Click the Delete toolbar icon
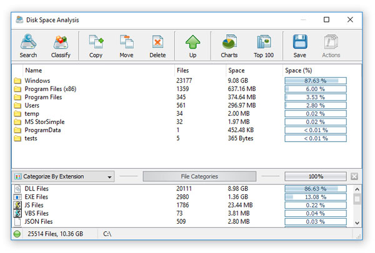The image size is (375, 253). click(157, 45)
